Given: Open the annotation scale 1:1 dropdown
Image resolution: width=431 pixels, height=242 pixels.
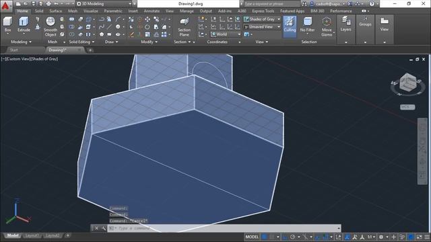Looking at the screenshot, I should coord(371,237).
